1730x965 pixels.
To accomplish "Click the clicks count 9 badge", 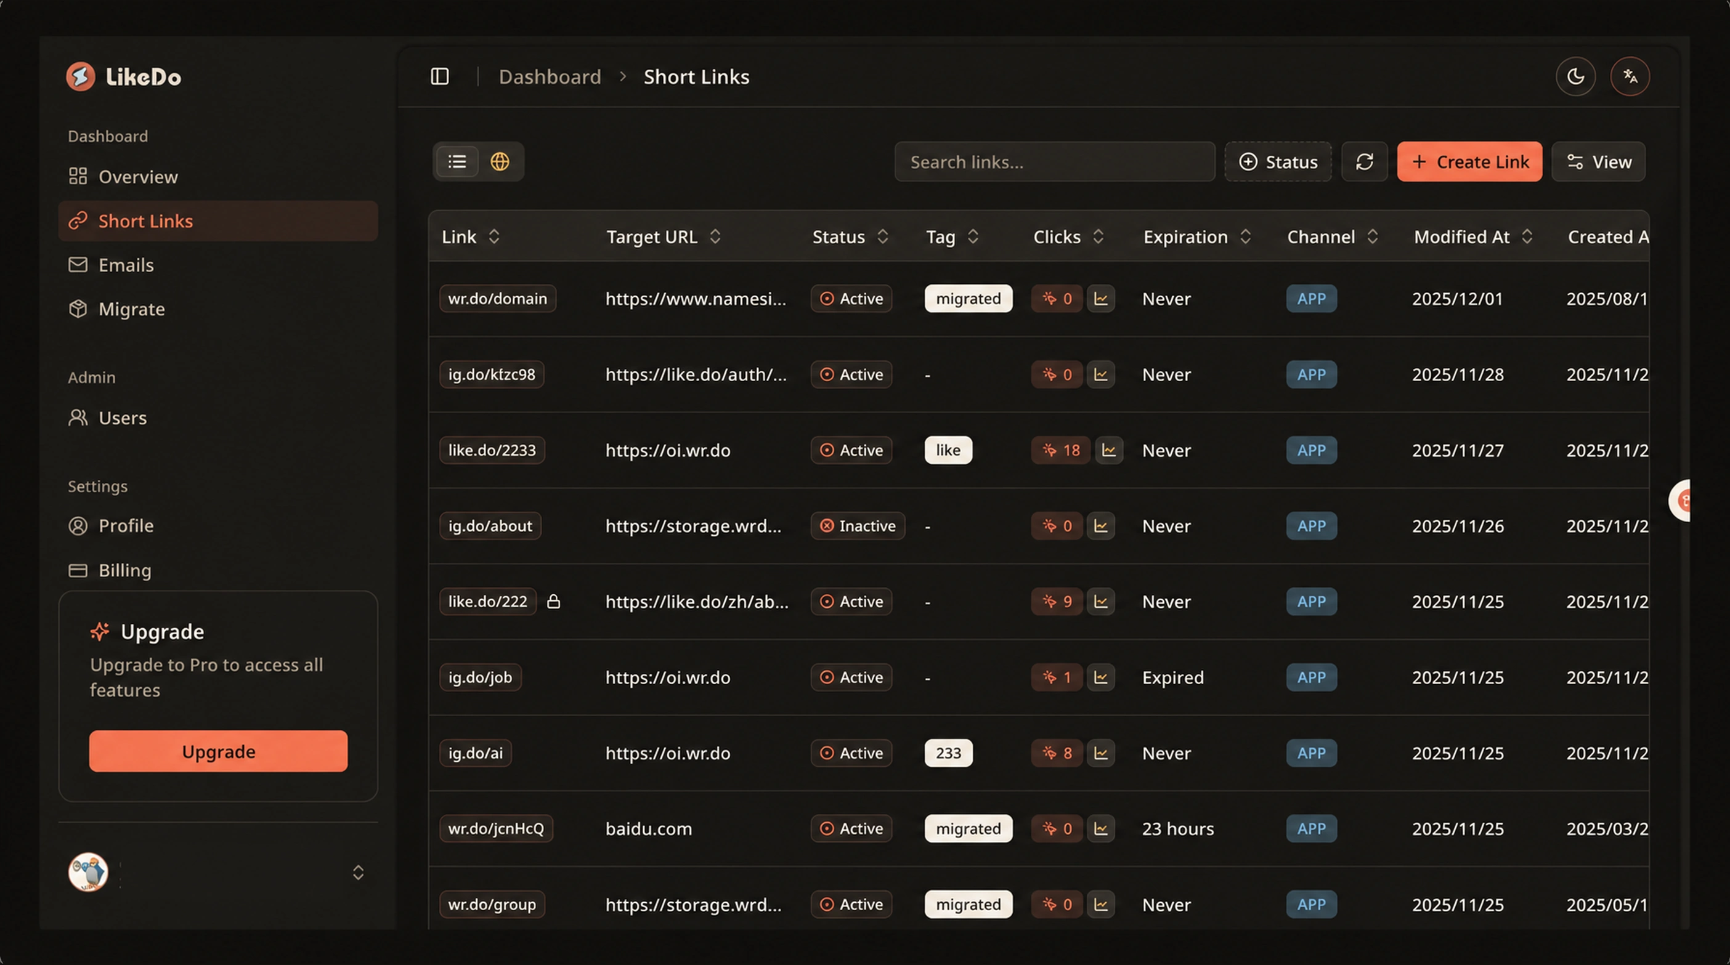I will tap(1057, 601).
